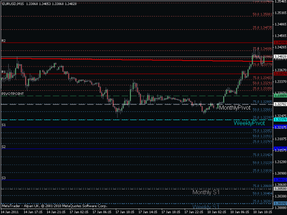Click the level label 50.0 1.32601
This screenshot has width=287, height=215.
click(x=262, y=110)
